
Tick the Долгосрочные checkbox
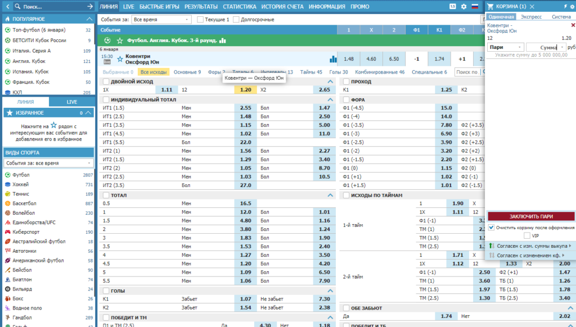coord(236,20)
